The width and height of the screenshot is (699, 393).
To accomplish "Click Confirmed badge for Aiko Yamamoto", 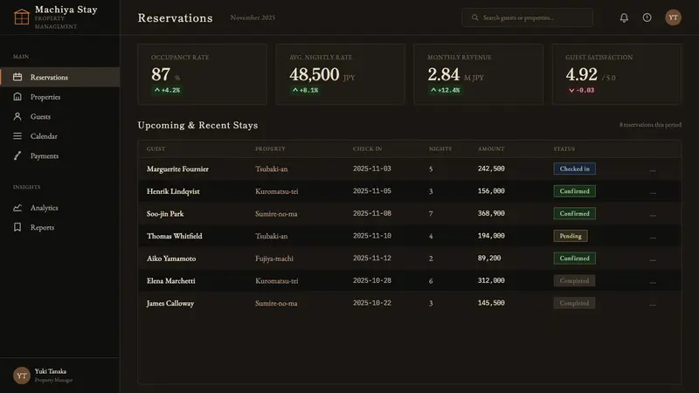I will click(574, 258).
